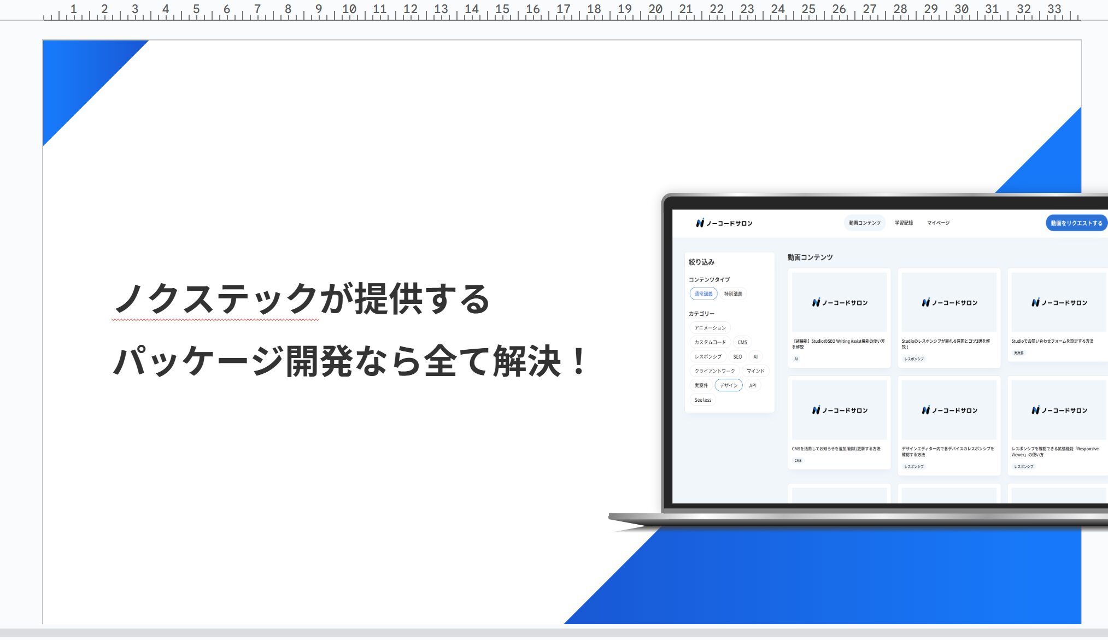Open the デザインエディター内で video card thumbnail

click(x=949, y=410)
